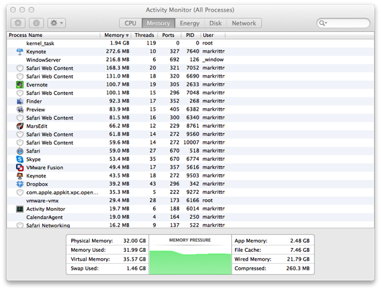Click the Evernote elephant icon
Screen dimensions: 381x290
click(20, 85)
